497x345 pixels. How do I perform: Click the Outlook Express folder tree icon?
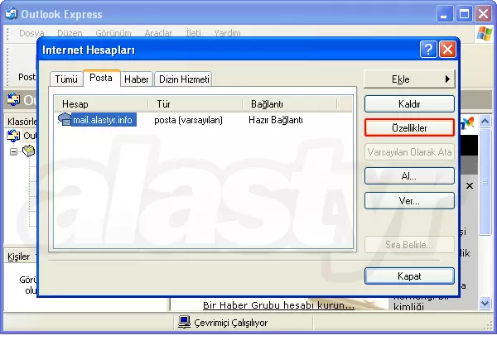pyautogui.click(x=13, y=136)
